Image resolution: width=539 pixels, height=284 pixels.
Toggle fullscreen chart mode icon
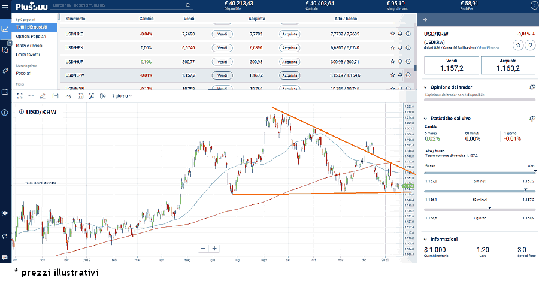[x=20, y=96]
